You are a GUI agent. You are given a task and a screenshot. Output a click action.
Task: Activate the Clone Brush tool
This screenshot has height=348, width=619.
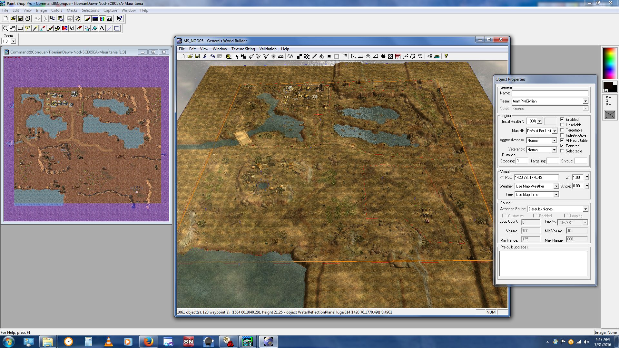57,28
